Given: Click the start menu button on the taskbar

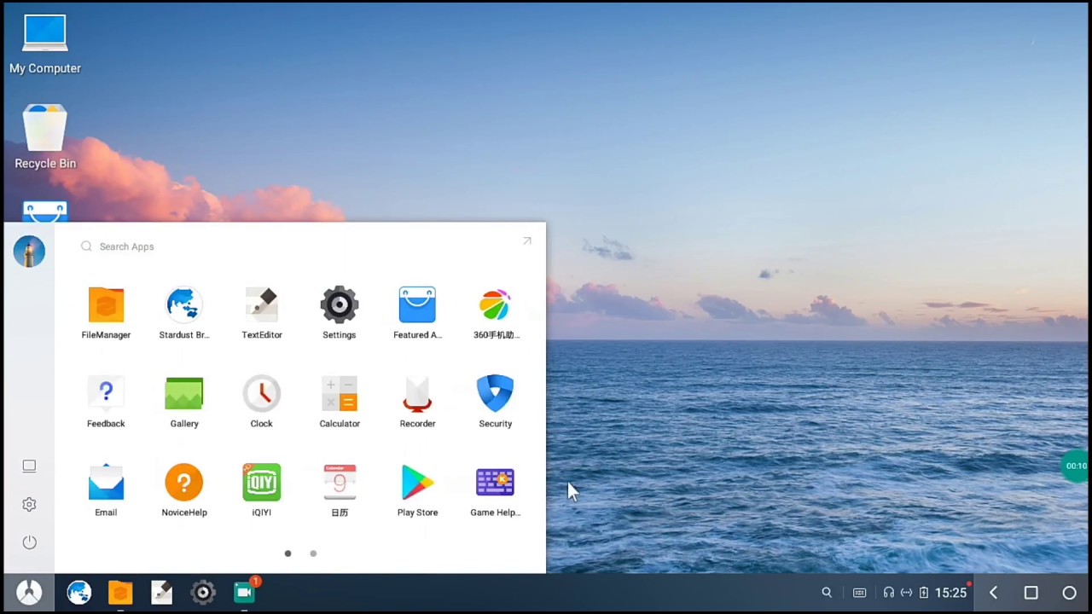Looking at the screenshot, I should pos(29,593).
